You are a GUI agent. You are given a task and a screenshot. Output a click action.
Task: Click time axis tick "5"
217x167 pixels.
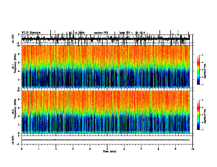pyautogui.click(x=107, y=149)
